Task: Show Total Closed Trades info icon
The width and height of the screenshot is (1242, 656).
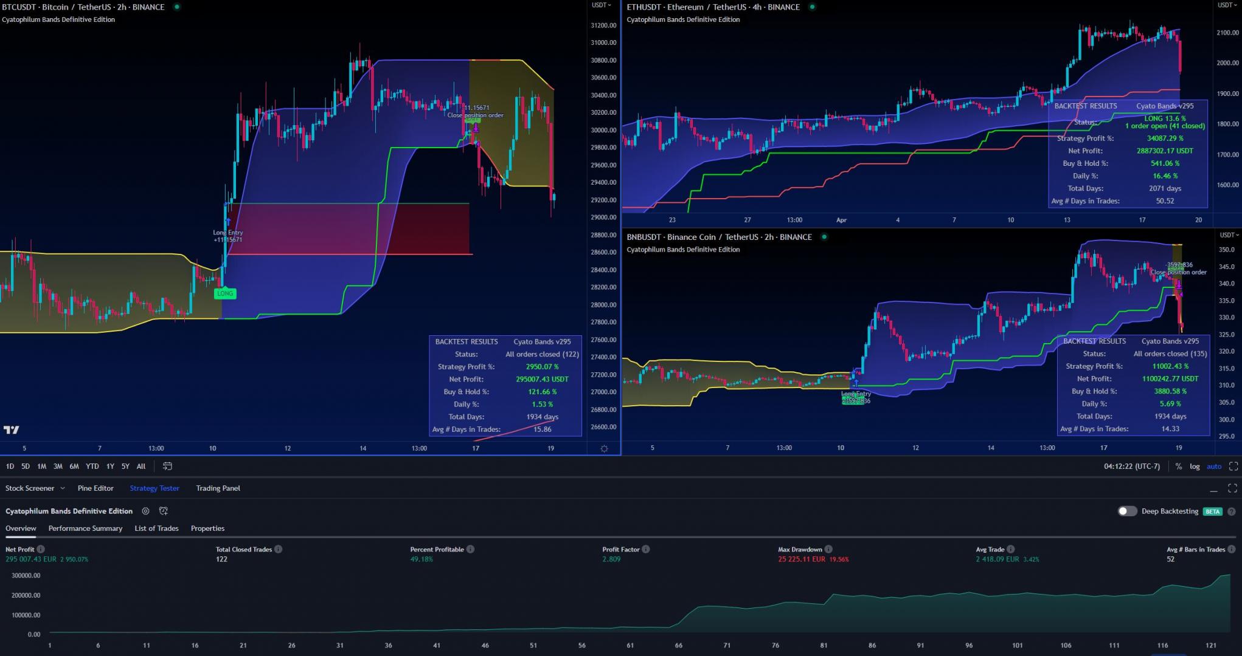Action: click(278, 549)
